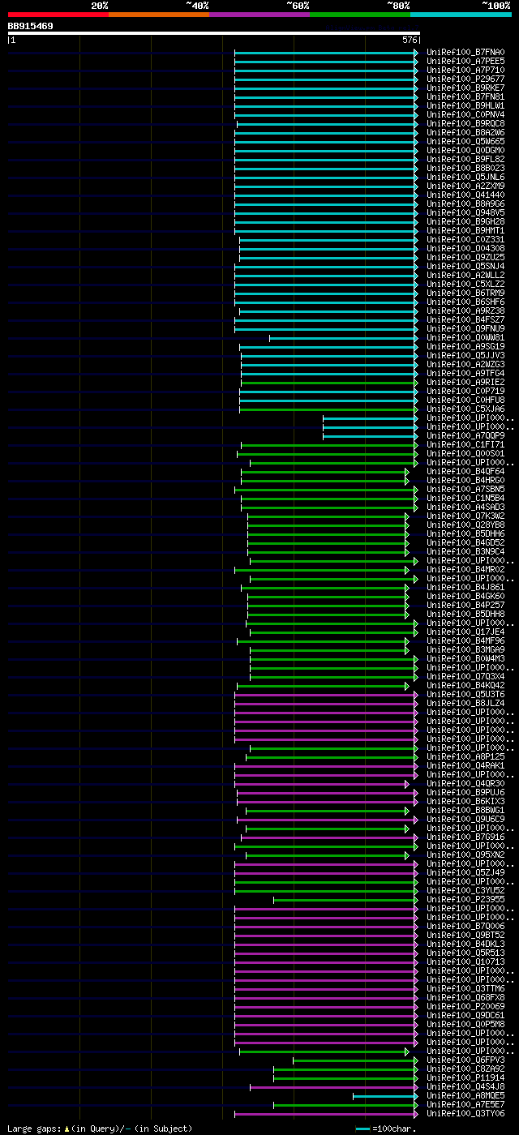Select the UniRef100_A7SBN5 label

click(x=465, y=490)
